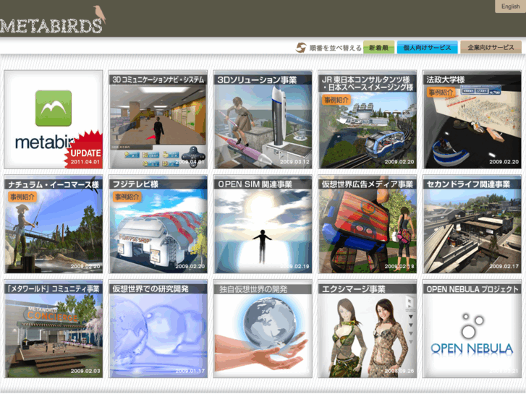Click the 順番を並べ替える label
Viewport: 526px width, 394px height.
(336, 48)
